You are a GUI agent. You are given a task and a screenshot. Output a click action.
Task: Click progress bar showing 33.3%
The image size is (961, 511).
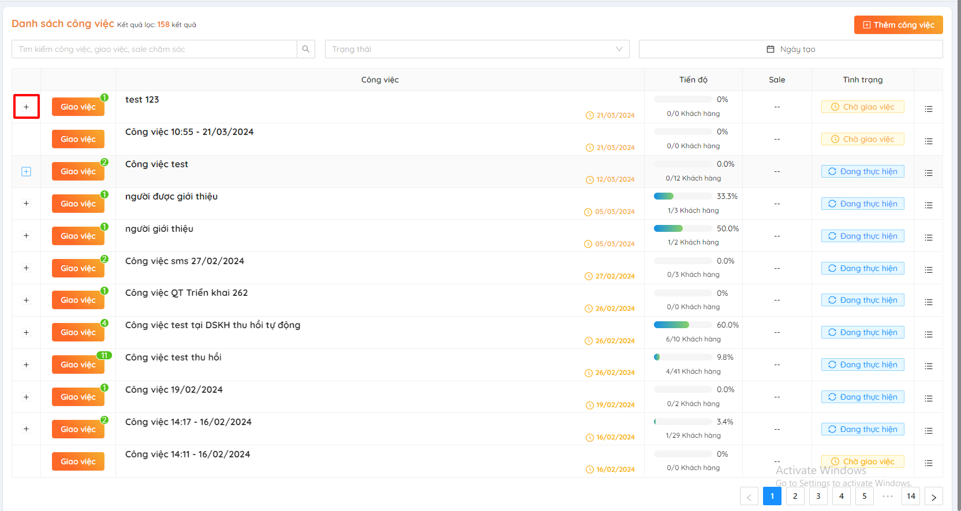click(683, 196)
